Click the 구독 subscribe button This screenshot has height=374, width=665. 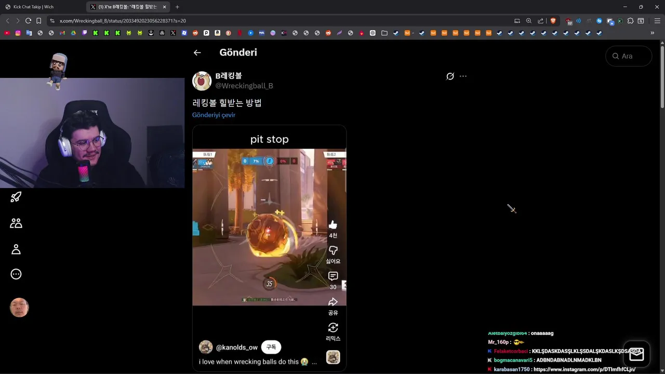(271, 347)
